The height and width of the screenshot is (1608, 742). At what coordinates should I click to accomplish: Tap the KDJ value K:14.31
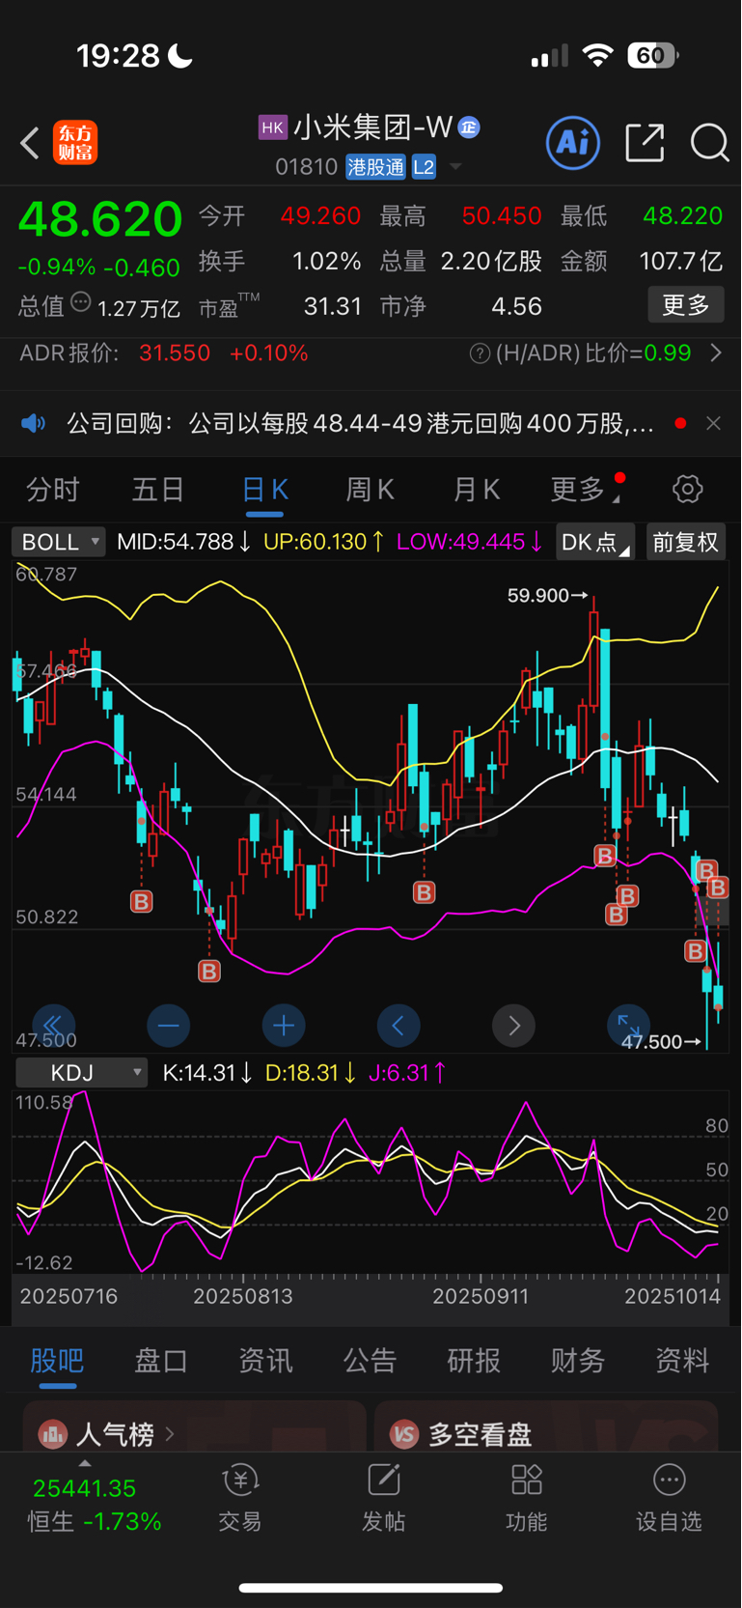click(207, 1073)
